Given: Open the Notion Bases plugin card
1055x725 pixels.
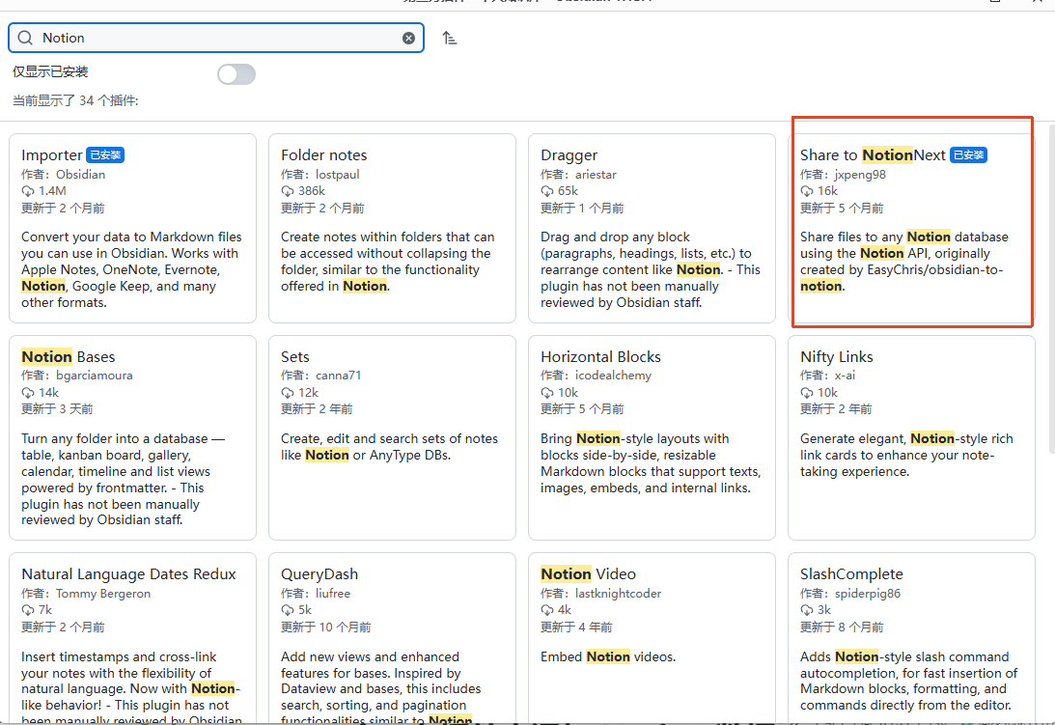Looking at the screenshot, I should point(132,437).
